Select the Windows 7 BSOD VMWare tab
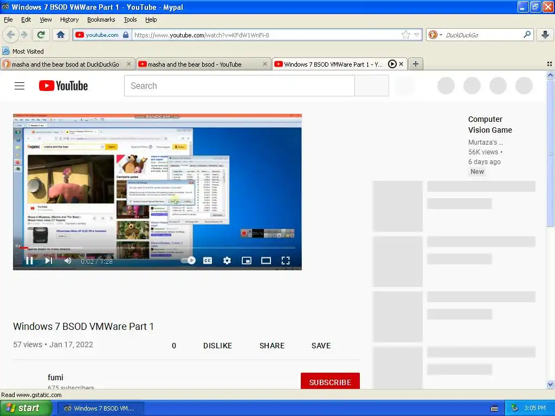 pos(333,64)
